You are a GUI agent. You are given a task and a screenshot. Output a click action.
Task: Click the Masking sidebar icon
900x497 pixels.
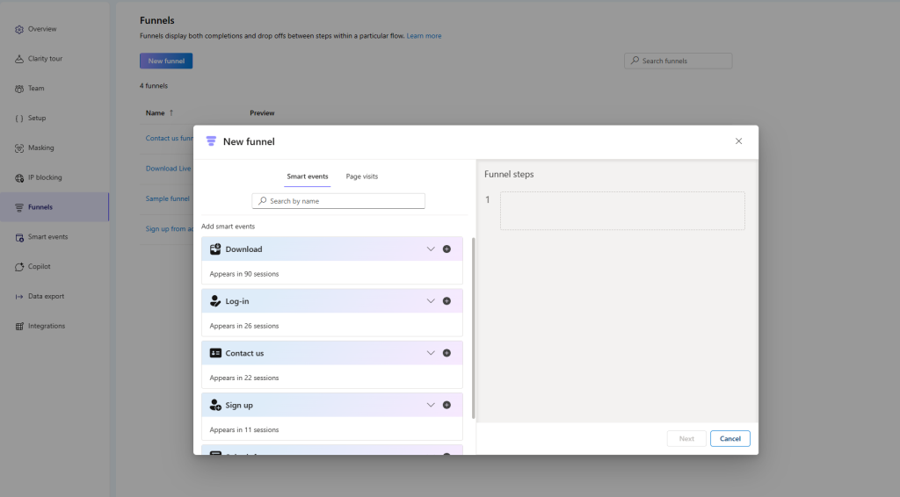coord(19,148)
